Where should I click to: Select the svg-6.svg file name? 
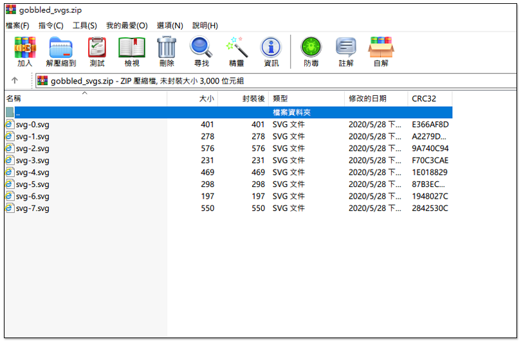click(33, 197)
